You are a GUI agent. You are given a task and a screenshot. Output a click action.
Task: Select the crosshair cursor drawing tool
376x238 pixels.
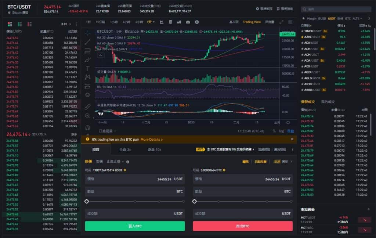88,33
